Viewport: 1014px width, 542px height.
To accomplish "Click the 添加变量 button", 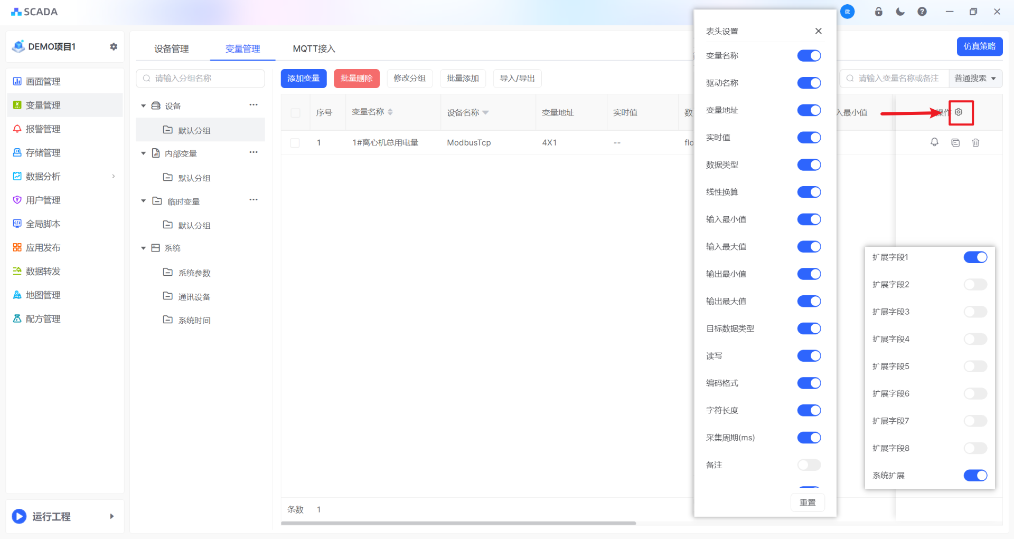I will tap(303, 79).
